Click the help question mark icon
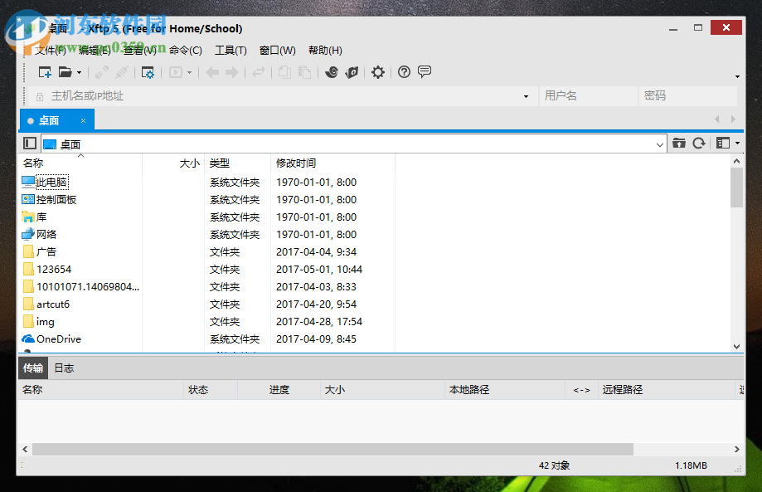Image resolution: width=762 pixels, height=492 pixels. coord(403,72)
